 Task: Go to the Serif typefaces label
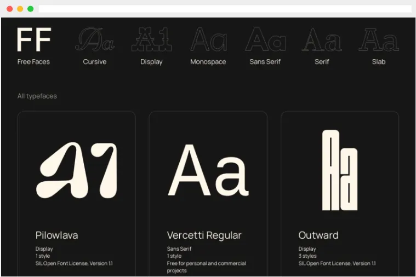[x=322, y=62]
